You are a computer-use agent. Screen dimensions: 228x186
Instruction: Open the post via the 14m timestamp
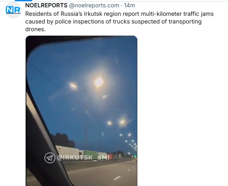129,5
